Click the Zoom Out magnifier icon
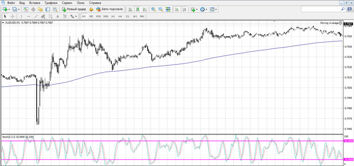The height and width of the screenshot is (166, 354). click(x=160, y=9)
